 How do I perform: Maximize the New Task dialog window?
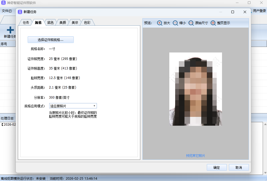(233, 12)
